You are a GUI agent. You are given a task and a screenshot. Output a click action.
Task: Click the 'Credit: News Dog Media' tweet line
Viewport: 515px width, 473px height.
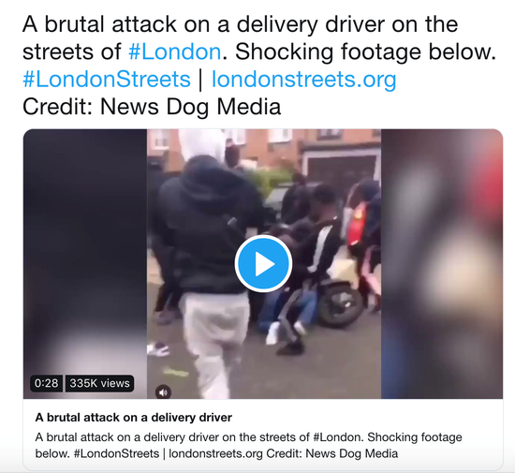152,107
